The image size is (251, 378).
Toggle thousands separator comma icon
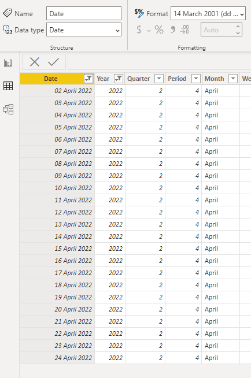coord(173,30)
